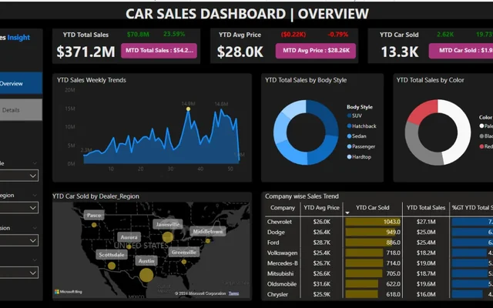This screenshot has height=308, width=493.
Task: Sort table by YTD Car Sold header
Action: [x=373, y=208]
